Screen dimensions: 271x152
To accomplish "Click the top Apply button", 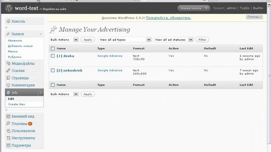I will pos(88,40).
